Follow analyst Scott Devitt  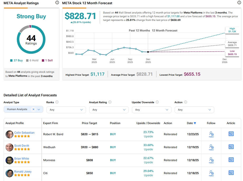tap(211, 147)
